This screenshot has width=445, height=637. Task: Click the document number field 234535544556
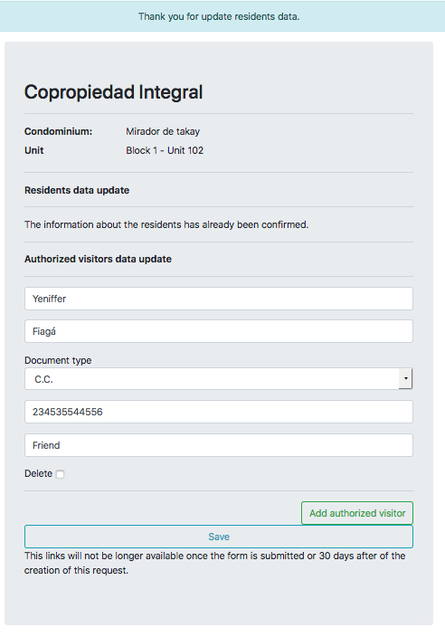pyautogui.click(x=219, y=412)
